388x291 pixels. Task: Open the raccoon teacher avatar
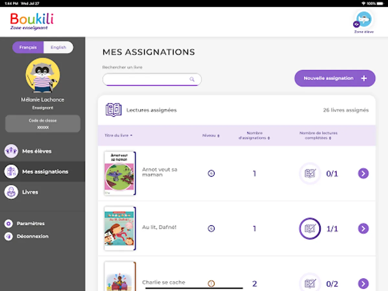43,75
